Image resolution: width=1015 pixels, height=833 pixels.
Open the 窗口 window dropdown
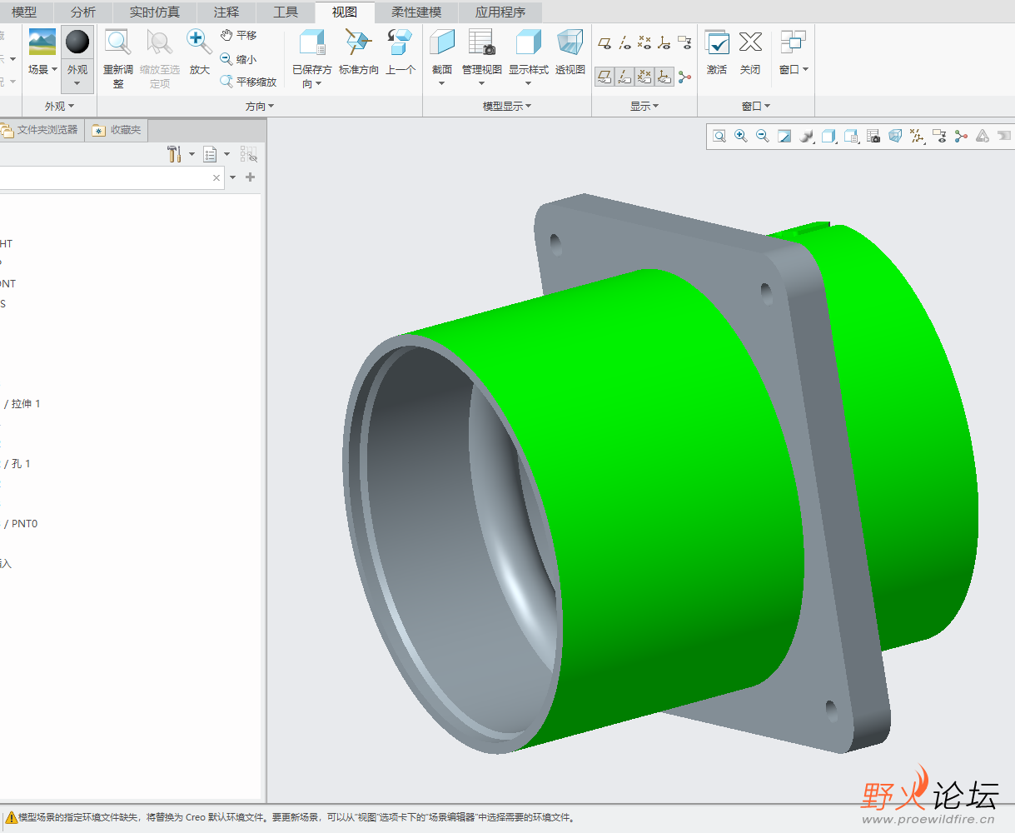806,70
